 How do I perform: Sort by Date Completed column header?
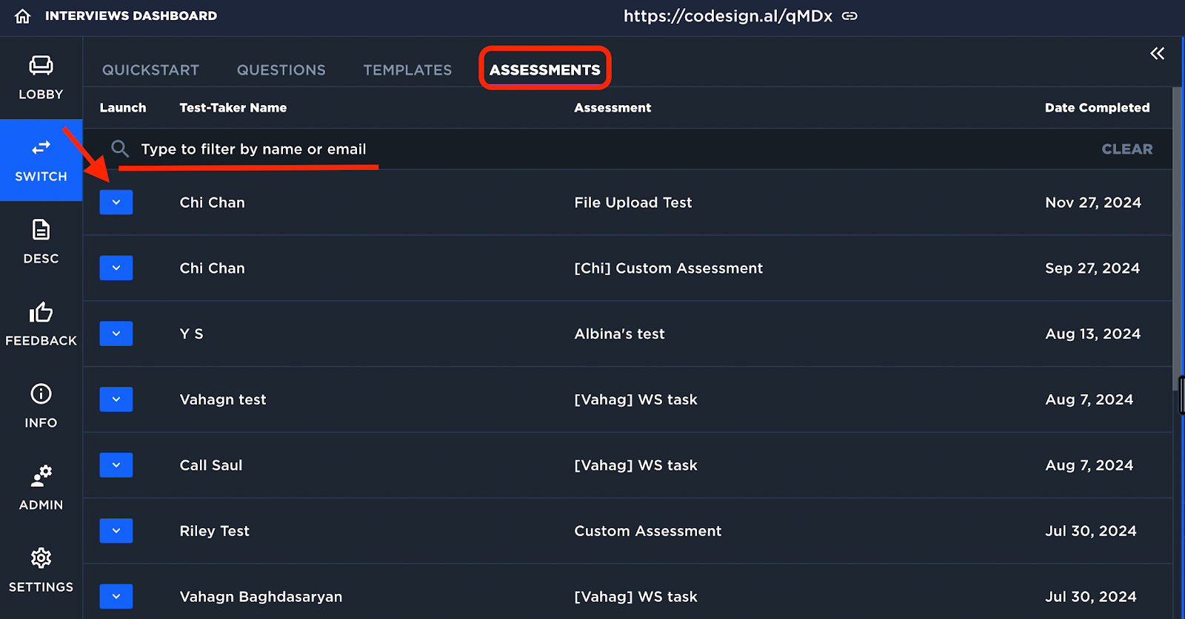pos(1098,107)
